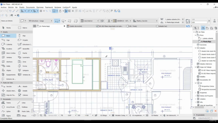Collapse the Diseño toolbox section
Screen dimensions: 218x123
point(1,32)
